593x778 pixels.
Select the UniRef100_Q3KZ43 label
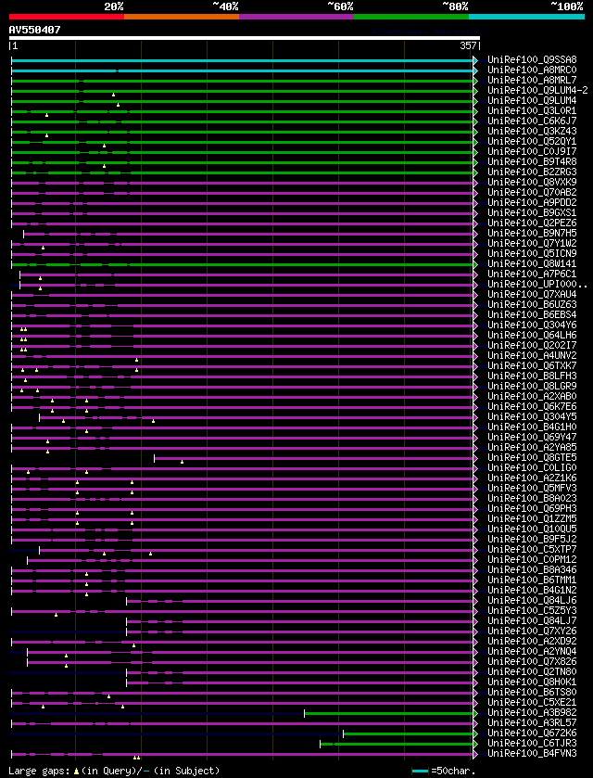point(532,132)
